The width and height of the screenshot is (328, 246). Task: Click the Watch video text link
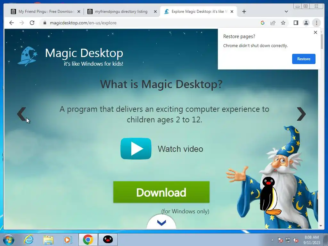[180, 149]
